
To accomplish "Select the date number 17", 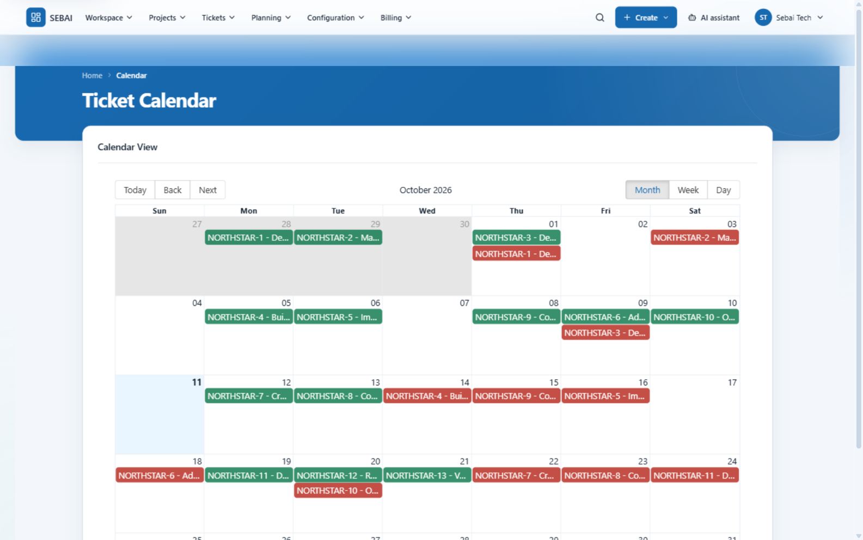I will (732, 383).
